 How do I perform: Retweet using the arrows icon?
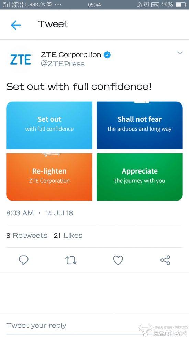pyautogui.click(x=71, y=260)
